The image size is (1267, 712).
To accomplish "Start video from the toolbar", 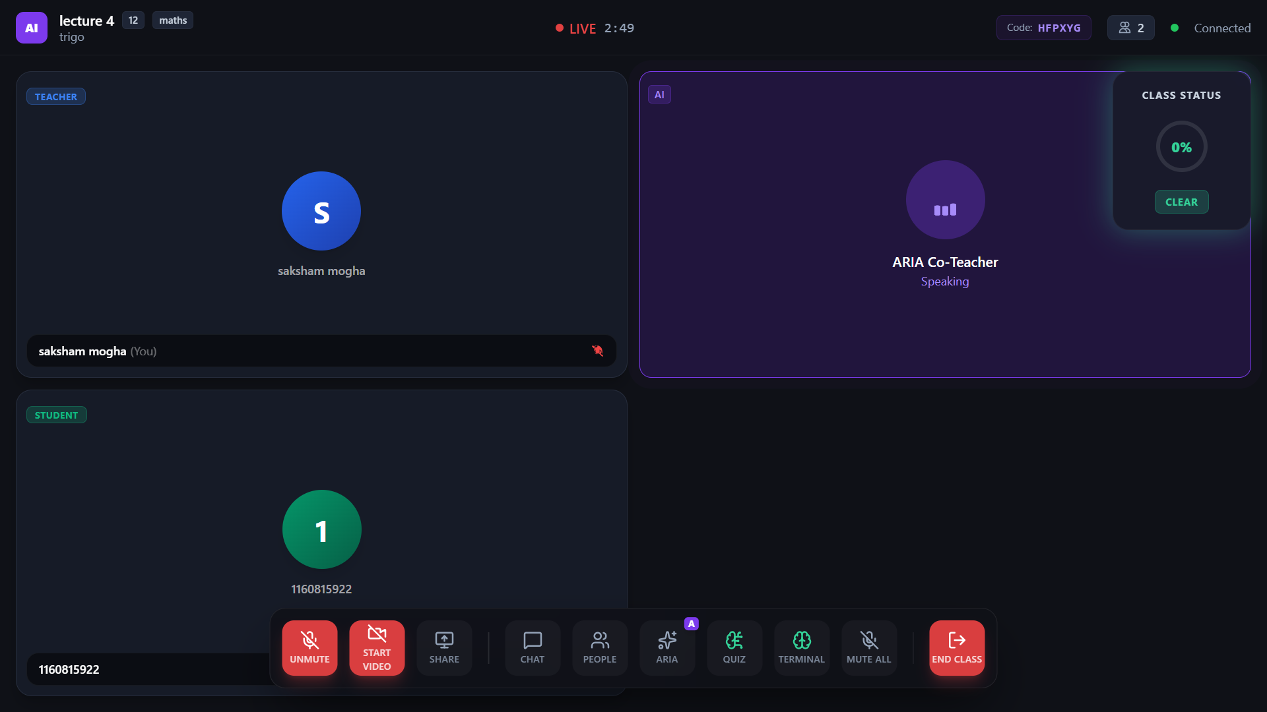I will (x=377, y=648).
